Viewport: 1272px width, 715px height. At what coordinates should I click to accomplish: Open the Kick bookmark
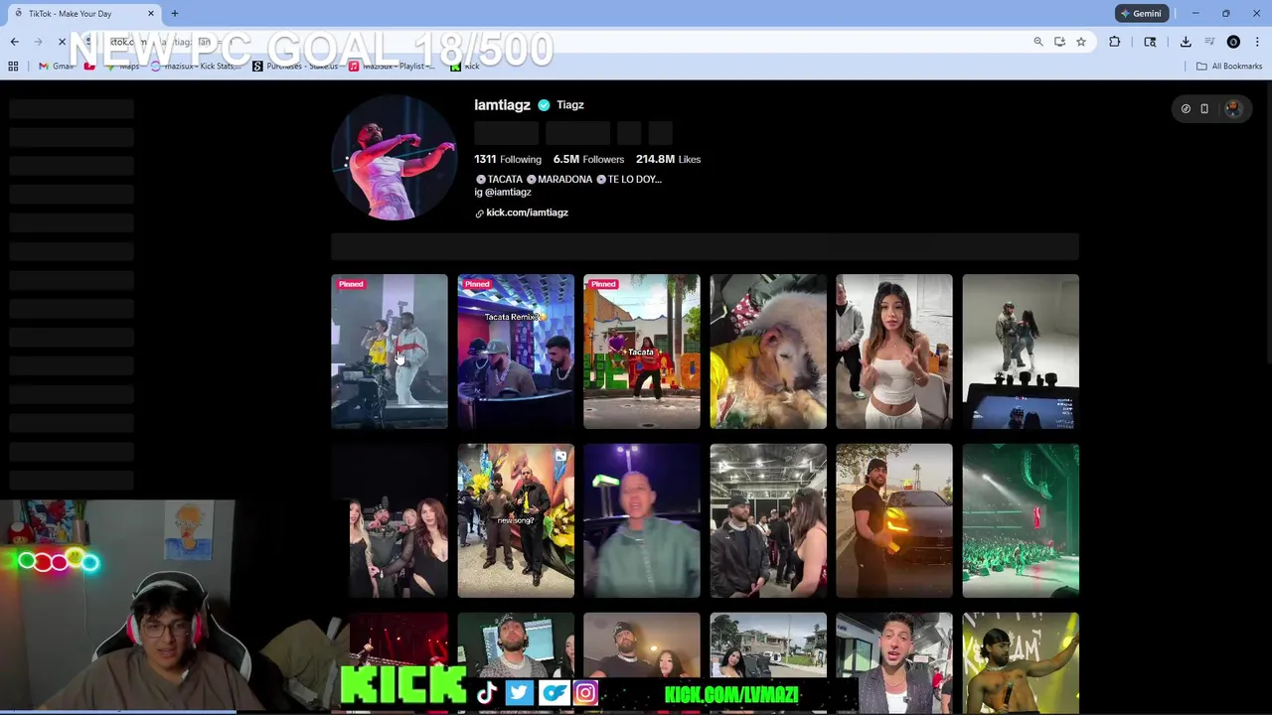(465, 67)
